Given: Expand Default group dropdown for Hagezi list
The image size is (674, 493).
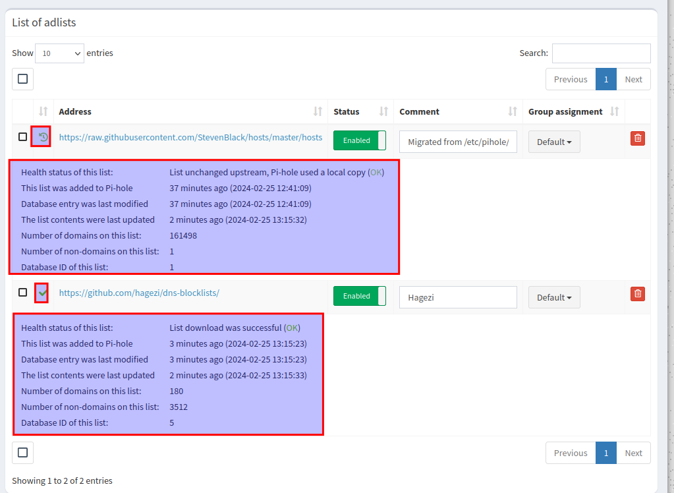Looking at the screenshot, I should click(x=553, y=297).
